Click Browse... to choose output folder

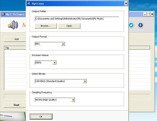(x=46, y=26)
